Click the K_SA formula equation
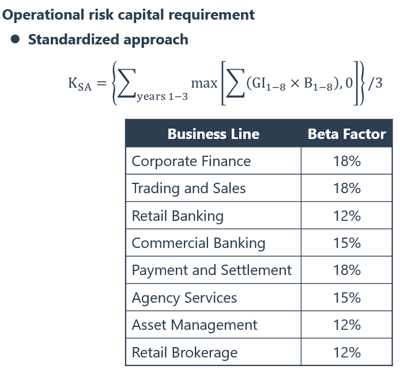The height and width of the screenshot is (369, 400). 225,84
